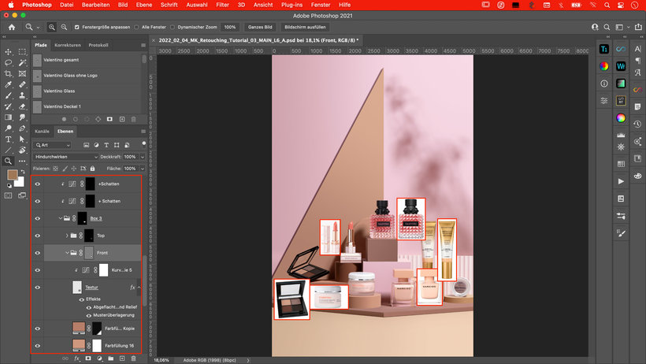Select the Clone Stamp tool
The height and width of the screenshot is (364, 646).
(22, 95)
